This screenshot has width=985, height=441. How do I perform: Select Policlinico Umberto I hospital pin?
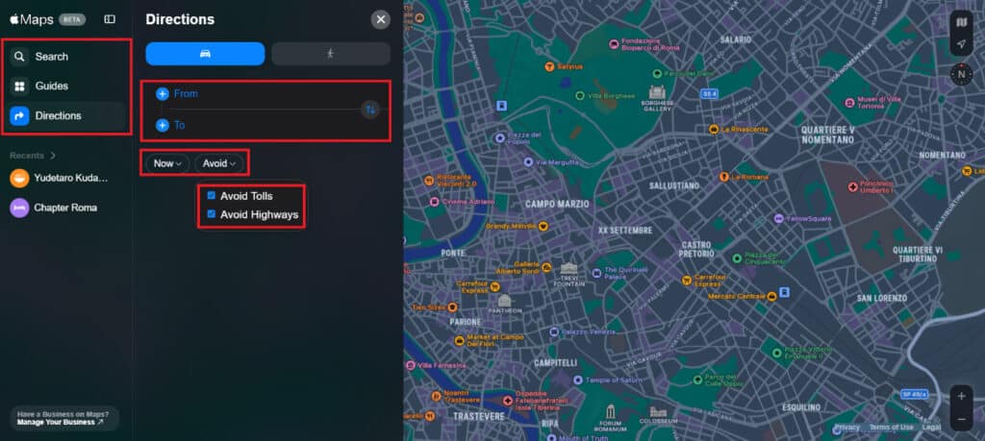[x=852, y=186]
